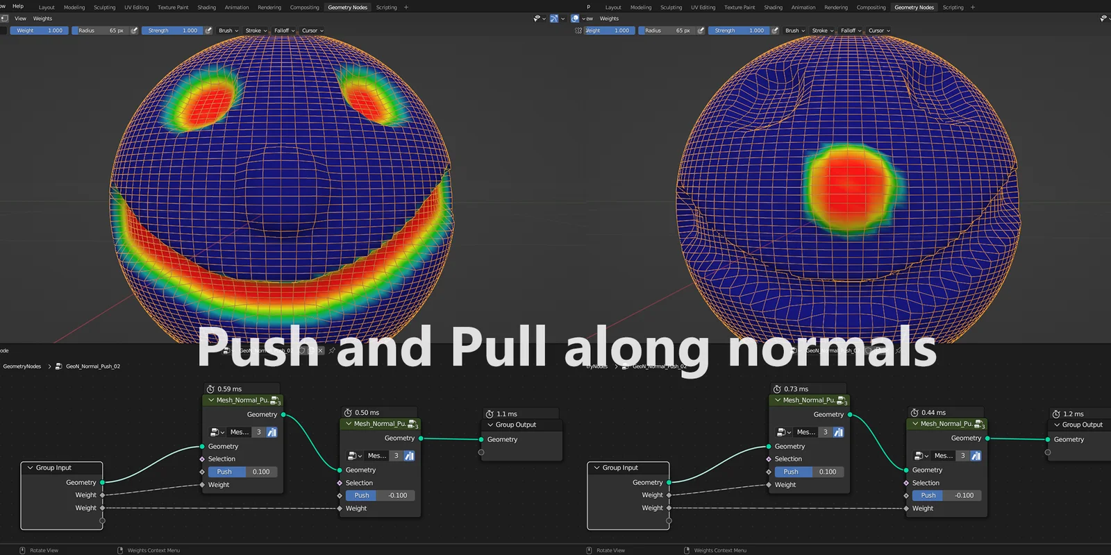Adjust the Strength slider in left window
This screenshot has width=1111, height=555.
pyautogui.click(x=172, y=31)
